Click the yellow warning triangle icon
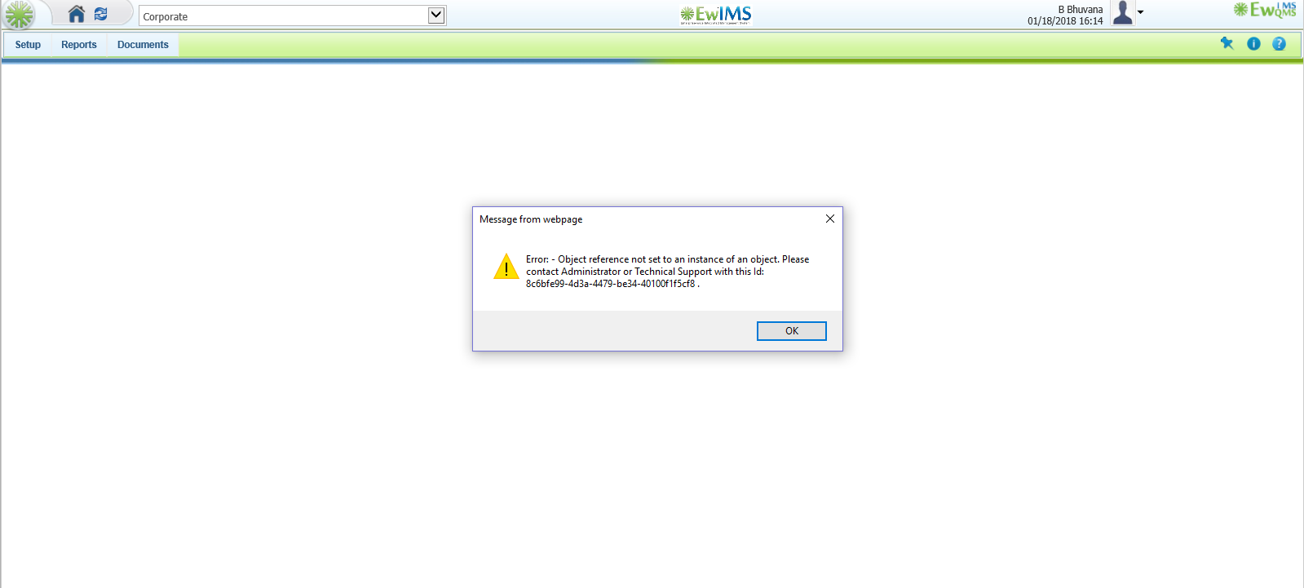The image size is (1304, 588). tap(506, 266)
